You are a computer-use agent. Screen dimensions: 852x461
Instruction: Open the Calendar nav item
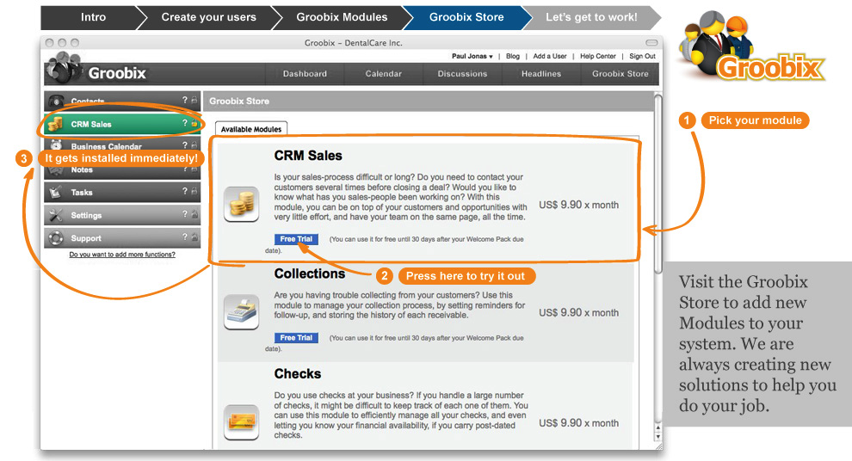tap(384, 74)
